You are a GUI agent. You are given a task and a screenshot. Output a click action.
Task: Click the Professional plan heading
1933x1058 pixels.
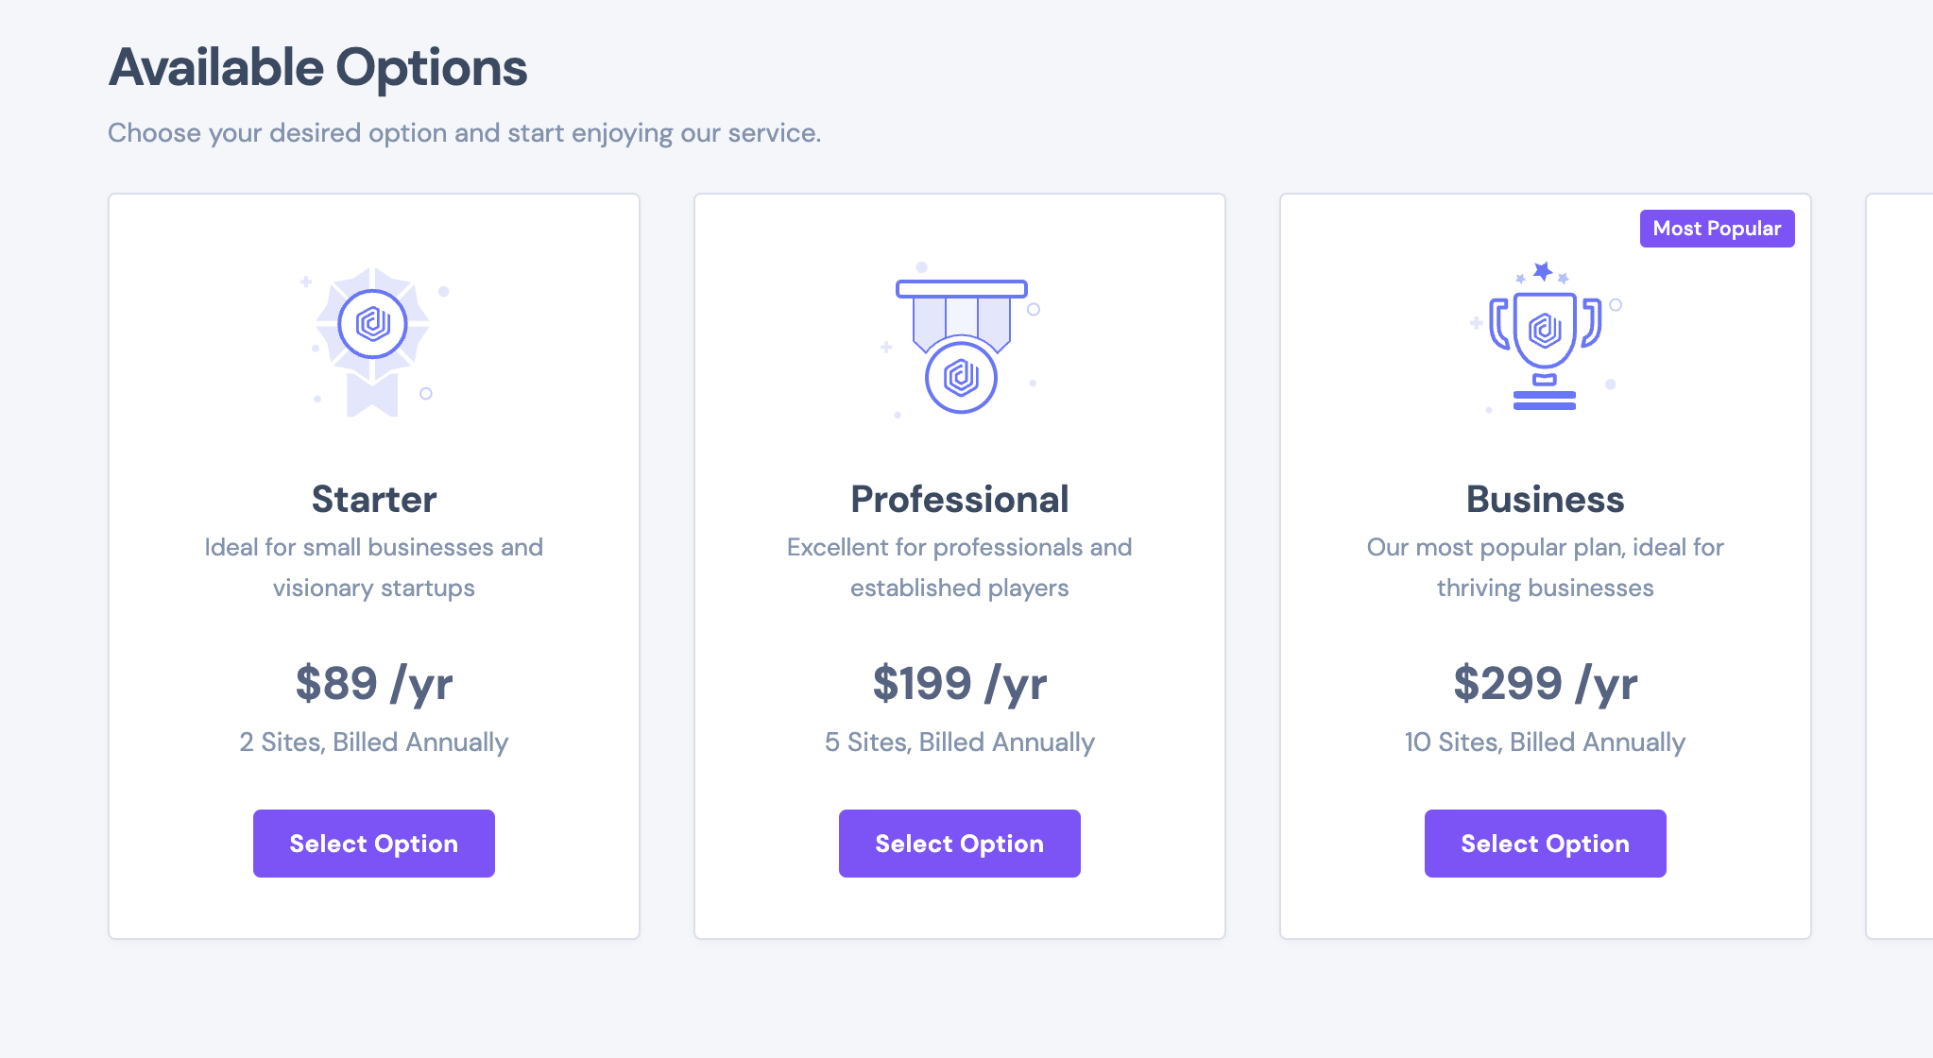[x=960, y=499]
